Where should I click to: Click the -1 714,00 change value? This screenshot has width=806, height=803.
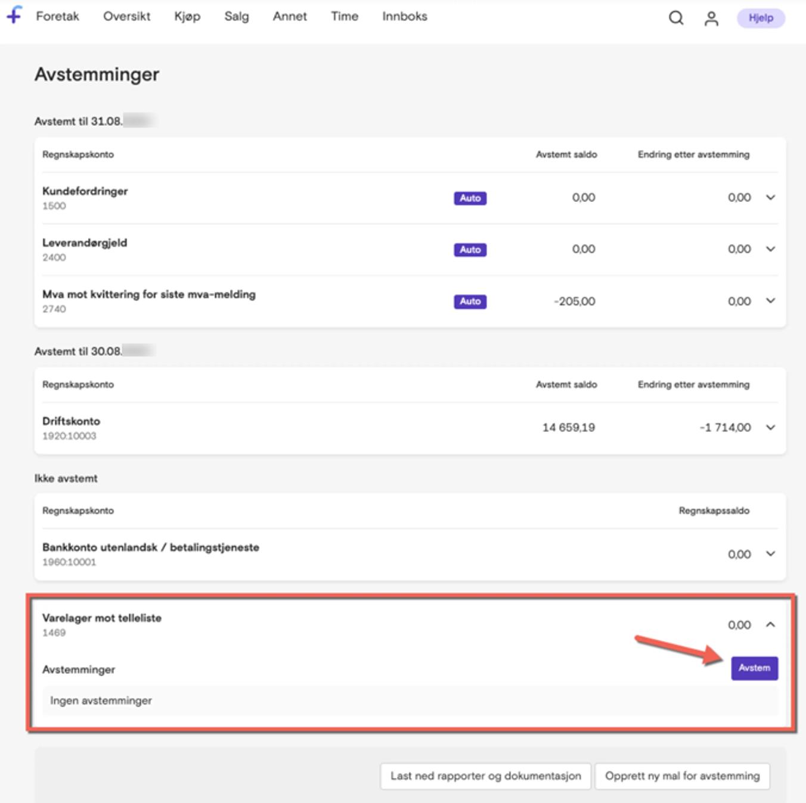(725, 428)
